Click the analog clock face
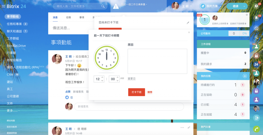The height and width of the screenshot is (135, 263). click(x=107, y=58)
